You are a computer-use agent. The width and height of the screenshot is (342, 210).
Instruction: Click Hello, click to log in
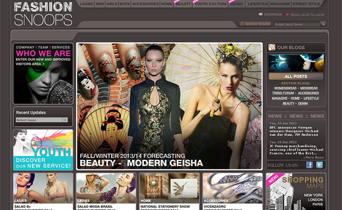(307, 15)
